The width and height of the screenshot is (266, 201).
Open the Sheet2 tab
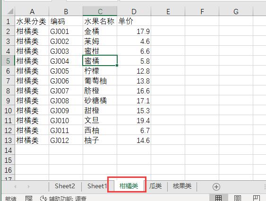coord(65,186)
